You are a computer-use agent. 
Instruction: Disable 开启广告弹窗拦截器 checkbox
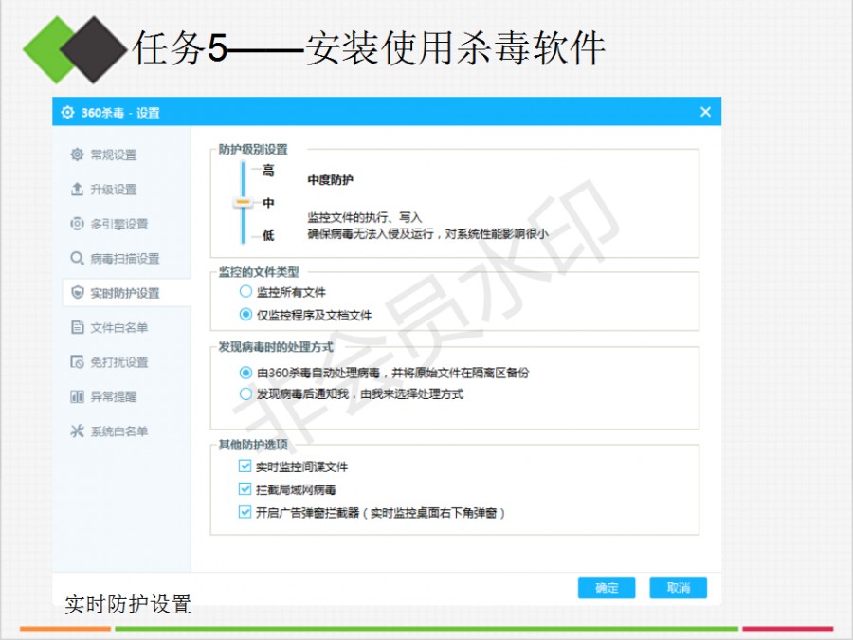coord(245,512)
